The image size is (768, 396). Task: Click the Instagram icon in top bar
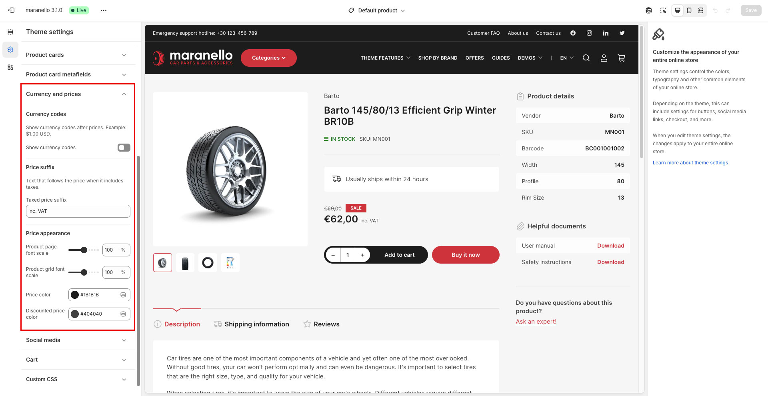click(x=589, y=33)
